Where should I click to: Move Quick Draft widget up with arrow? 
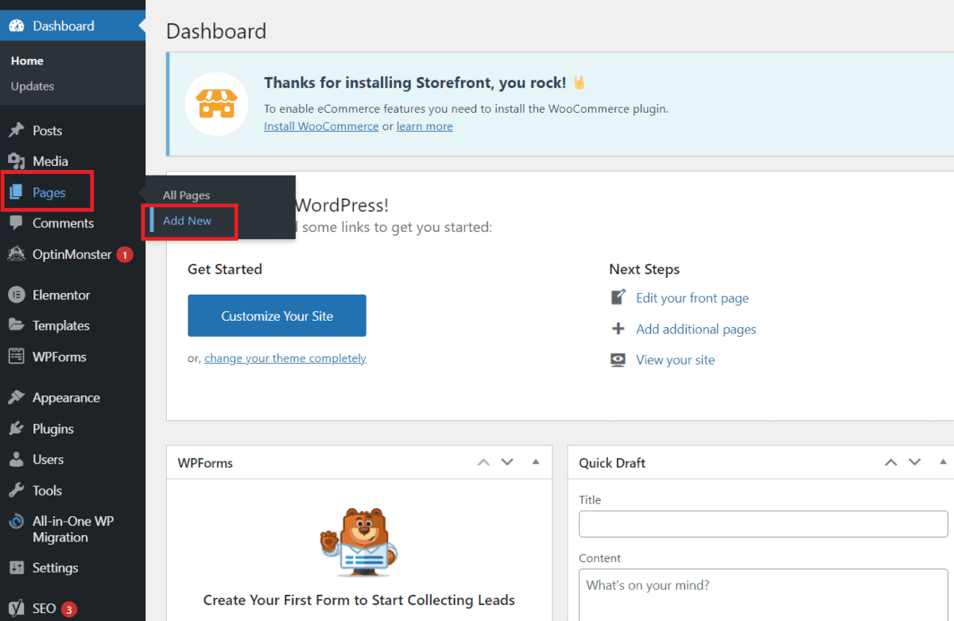[x=890, y=462]
